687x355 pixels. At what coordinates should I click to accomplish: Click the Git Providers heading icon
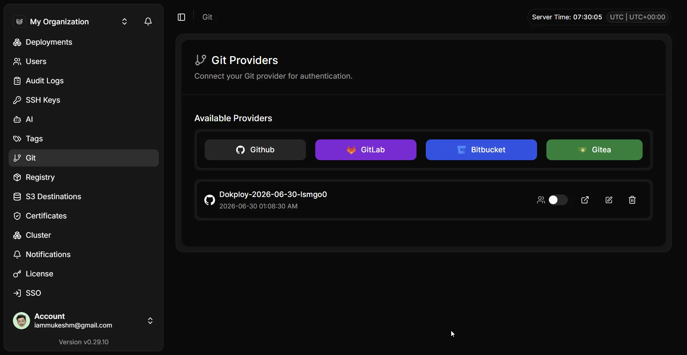click(x=200, y=60)
